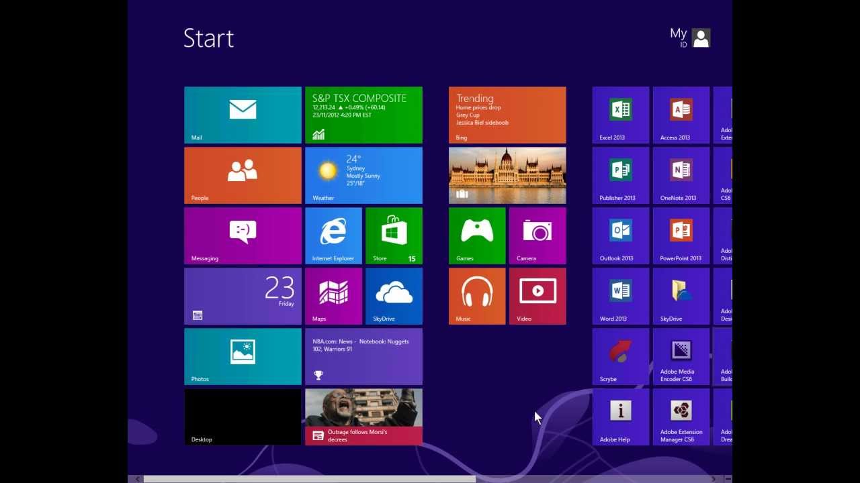860x483 pixels.
Task: Launch Excel 2013
Action: (x=621, y=115)
